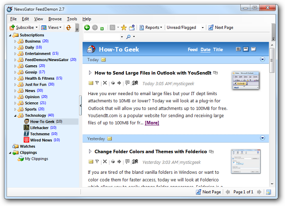Click Next Page in the bottom status bar
Viewport: 285px width, 206px height.
[208, 192]
